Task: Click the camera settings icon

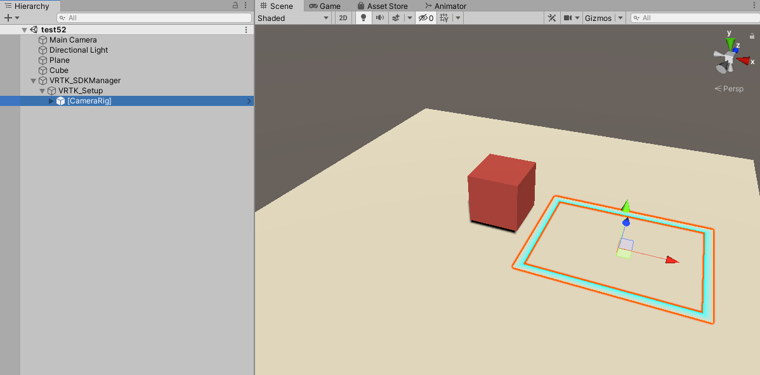Action: 569,17
